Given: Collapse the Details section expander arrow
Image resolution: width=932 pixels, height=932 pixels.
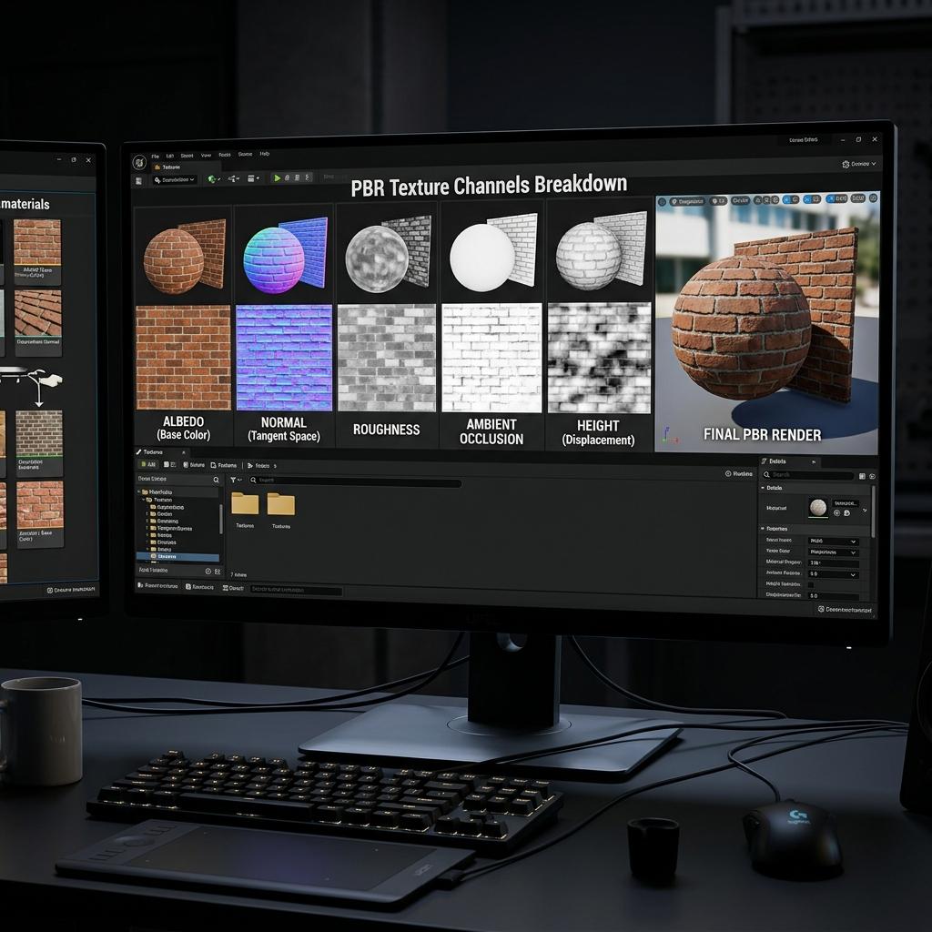Looking at the screenshot, I should coord(764,488).
